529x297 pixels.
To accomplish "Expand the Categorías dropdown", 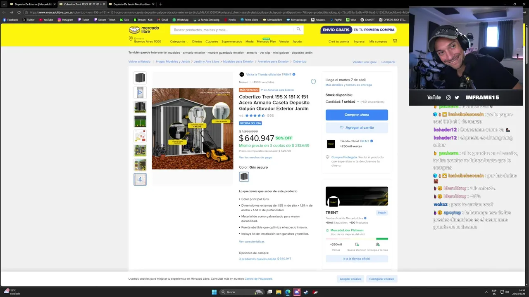I will click(x=179, y=41).
